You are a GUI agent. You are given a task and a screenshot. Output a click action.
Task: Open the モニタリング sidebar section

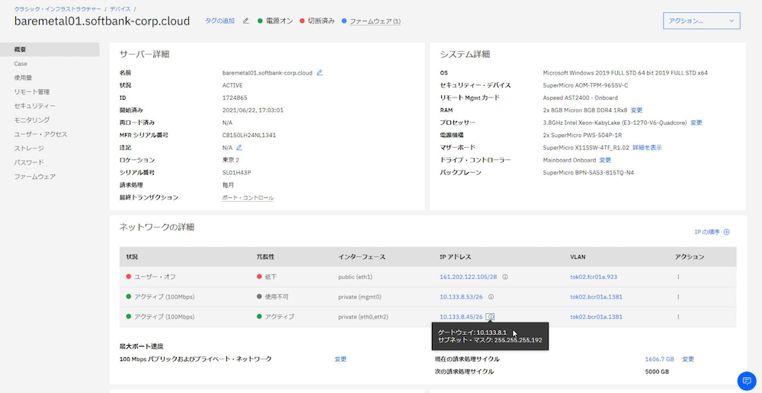click(32, 120)
